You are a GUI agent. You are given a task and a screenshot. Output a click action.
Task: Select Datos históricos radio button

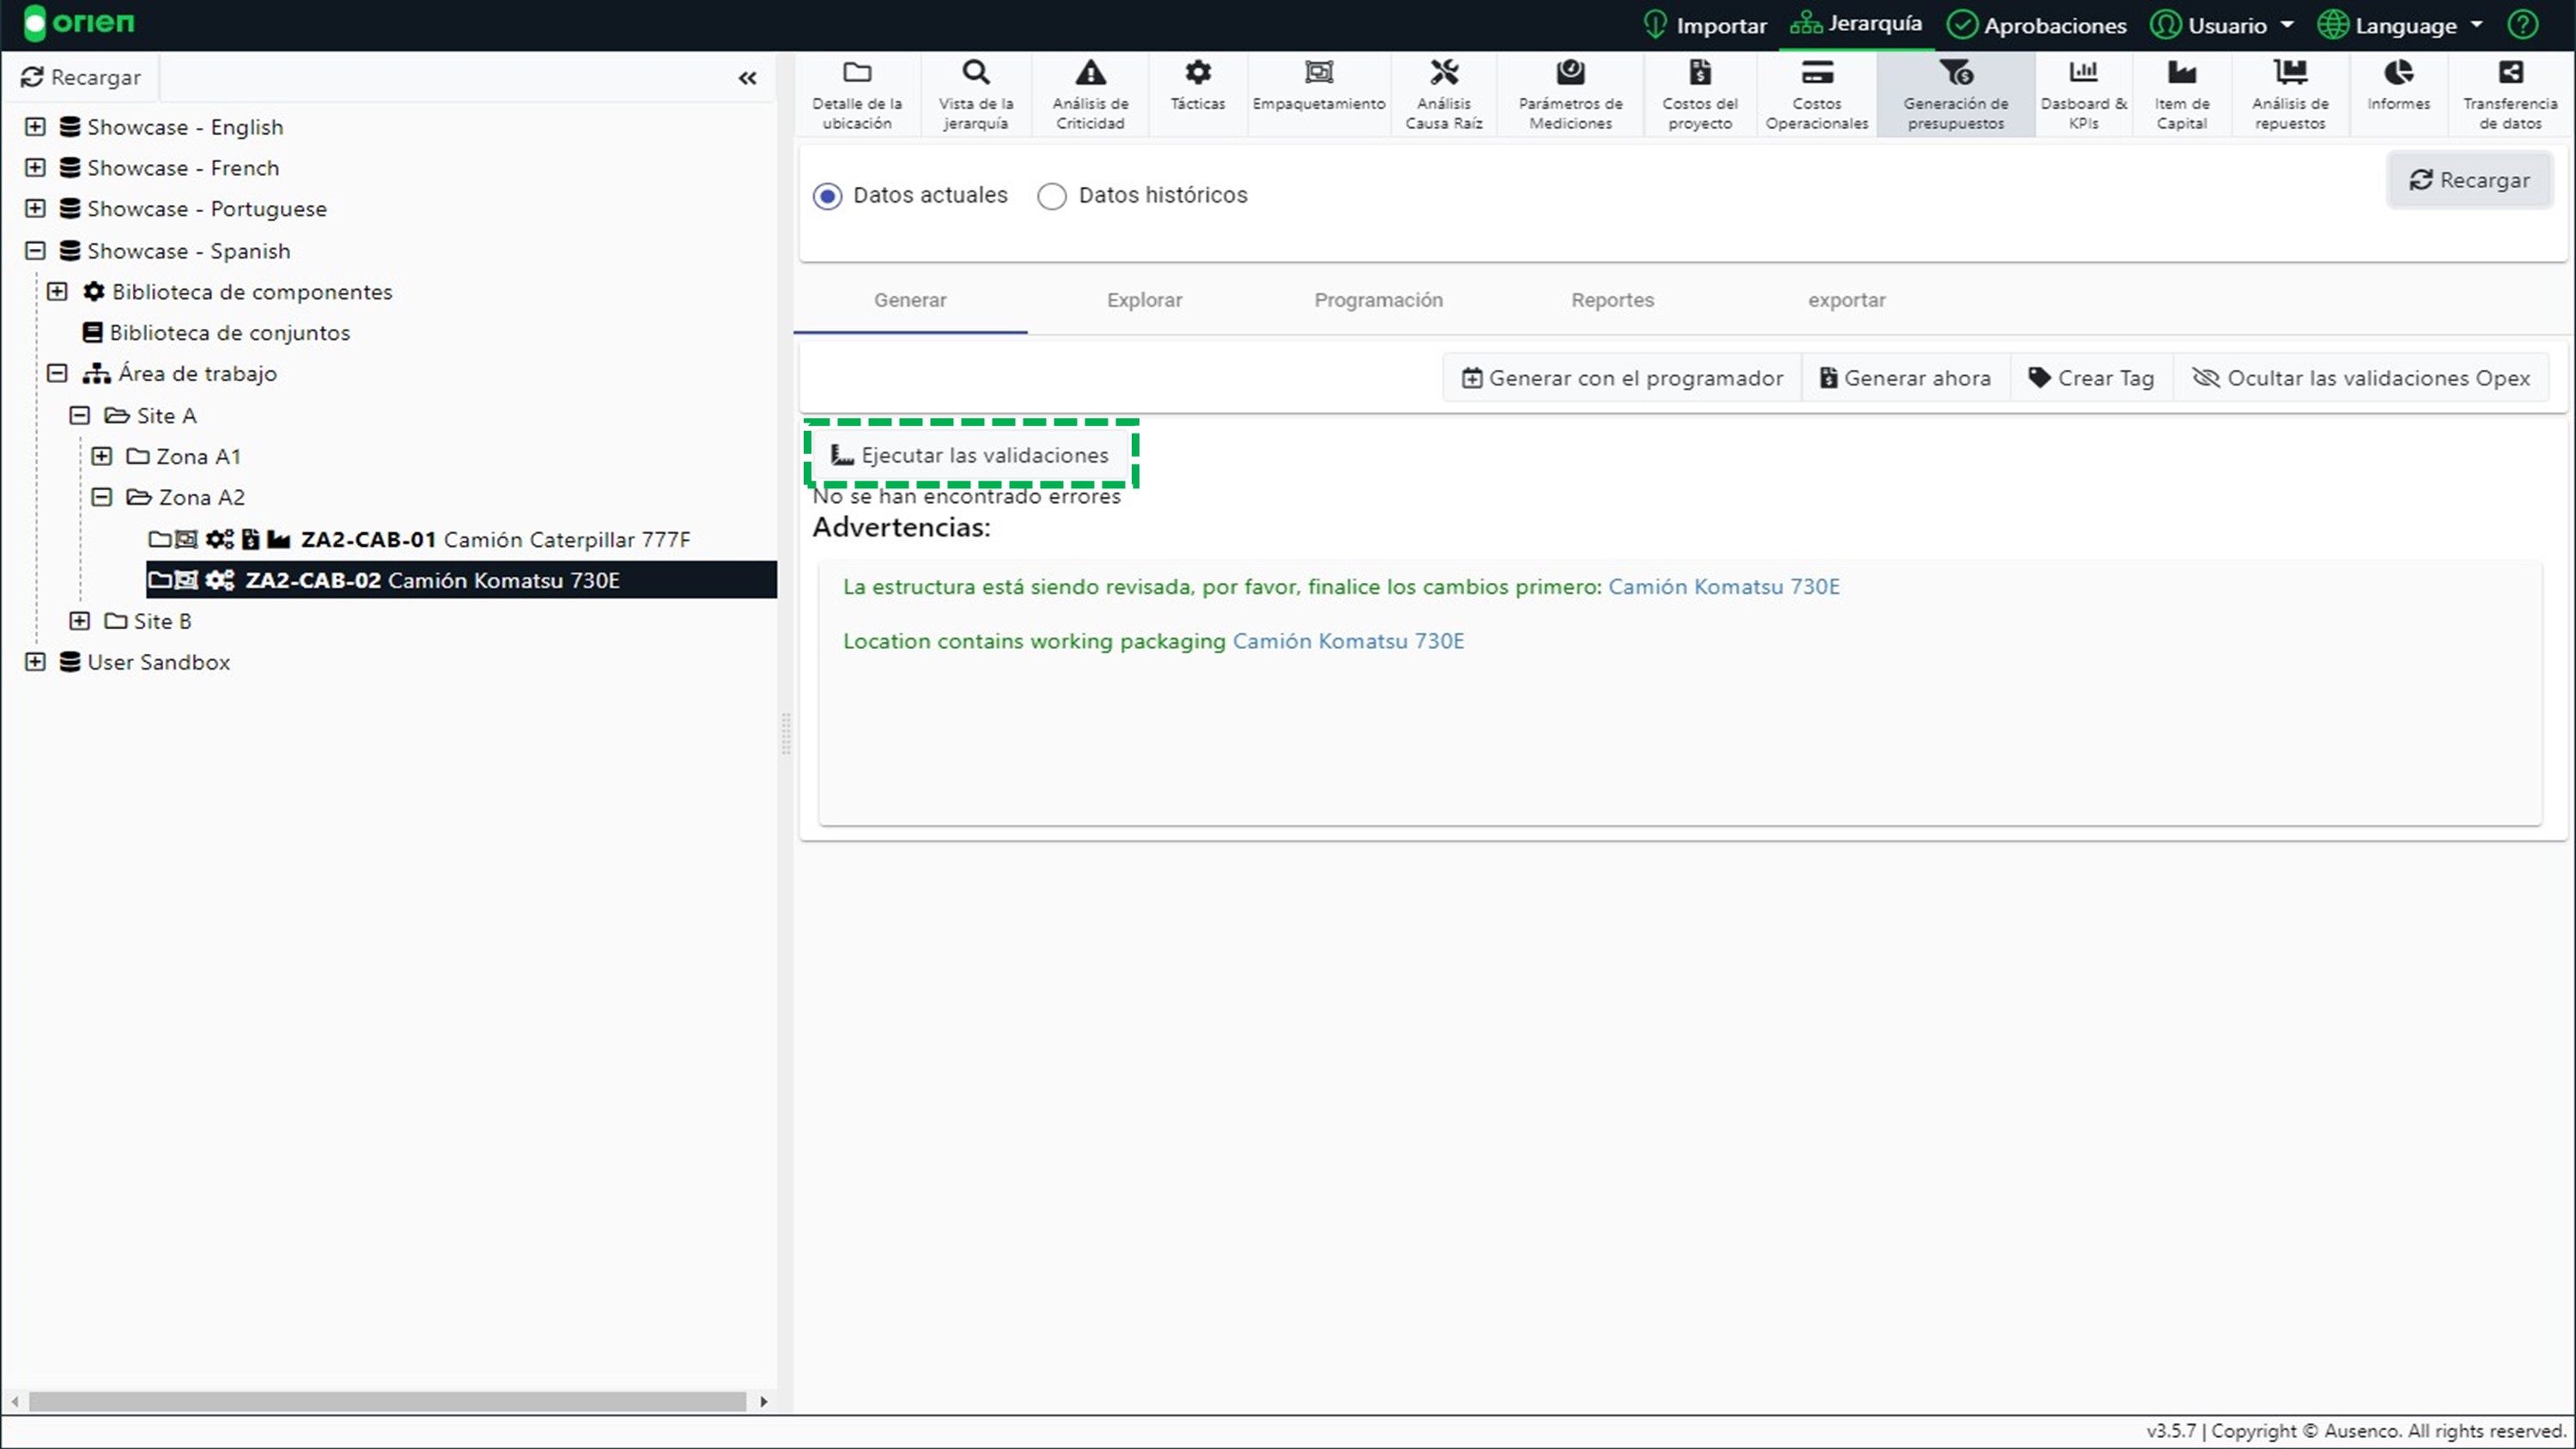pos(1052,196)
